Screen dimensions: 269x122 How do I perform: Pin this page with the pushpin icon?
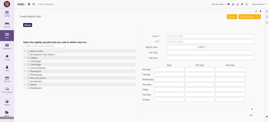261,11
